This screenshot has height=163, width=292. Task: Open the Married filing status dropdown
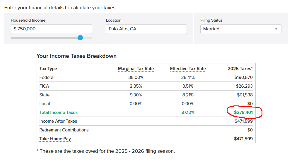pyautogui.click(x=237, y=29)
